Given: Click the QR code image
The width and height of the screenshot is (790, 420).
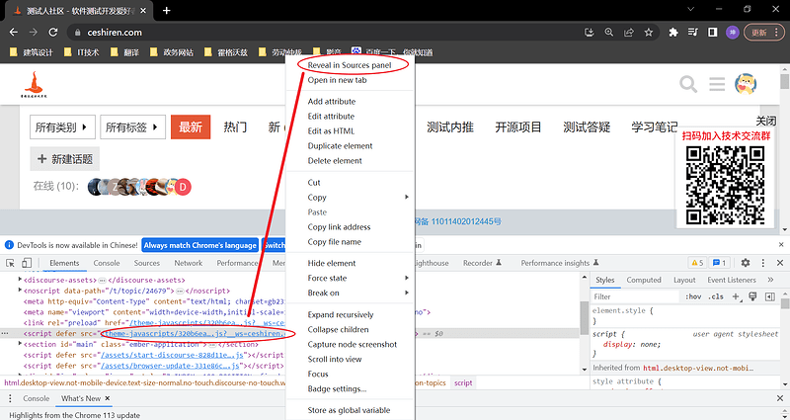Looking at the screenshot, I should (725, 185).
